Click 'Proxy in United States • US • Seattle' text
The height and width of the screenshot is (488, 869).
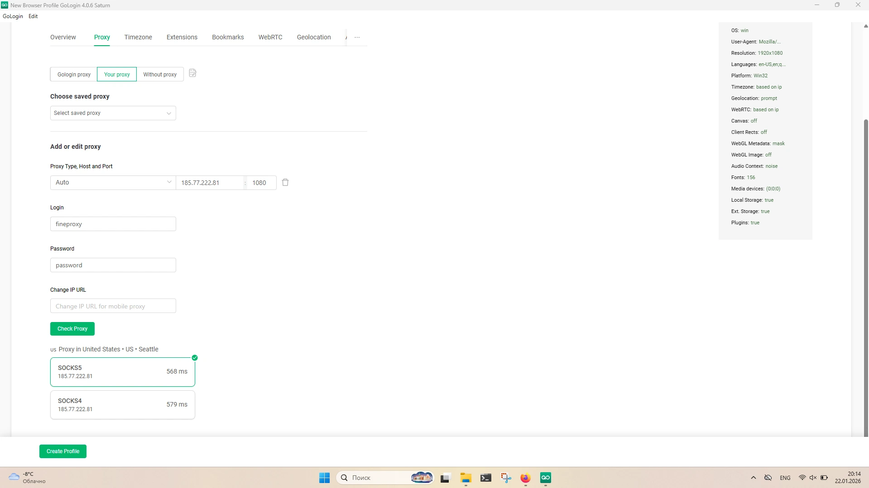109,349
